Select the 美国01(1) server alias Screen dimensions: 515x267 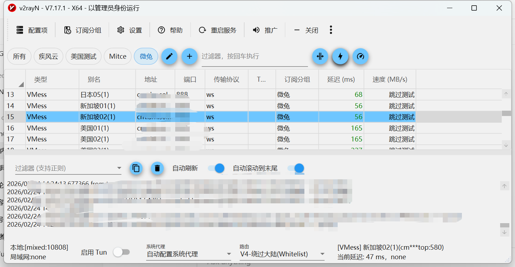[95, 128]
